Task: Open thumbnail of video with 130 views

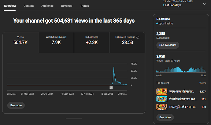Action: [161, 107]
